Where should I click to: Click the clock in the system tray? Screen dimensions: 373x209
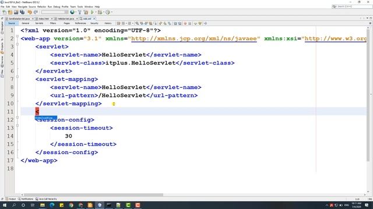pos(356,205)
